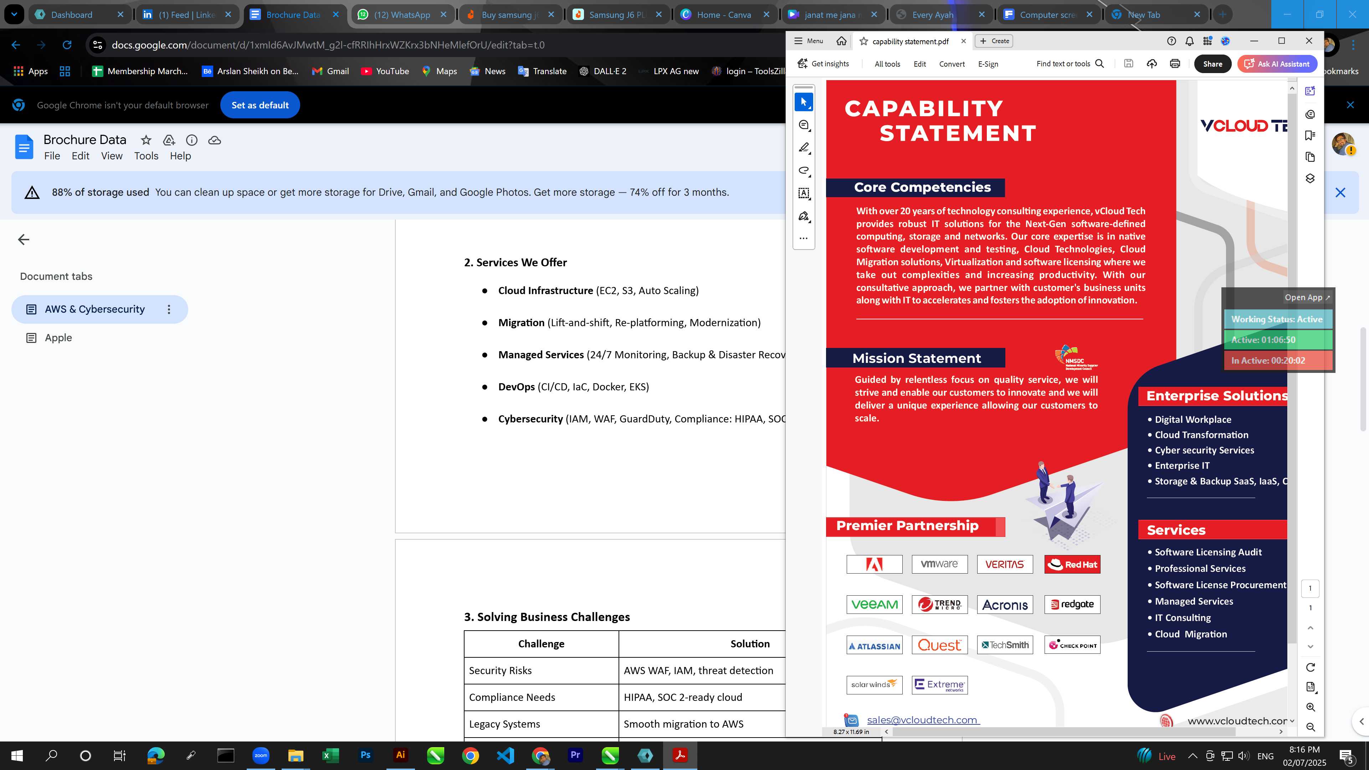Click the page number box in Acrobat
This screenshot has height=770, width=1369.
tap(1310, 588)
